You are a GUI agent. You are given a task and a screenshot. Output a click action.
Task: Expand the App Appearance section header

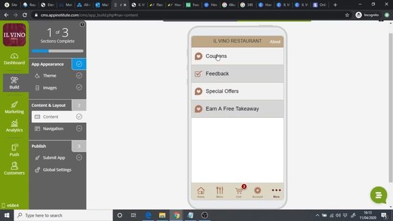48,64
